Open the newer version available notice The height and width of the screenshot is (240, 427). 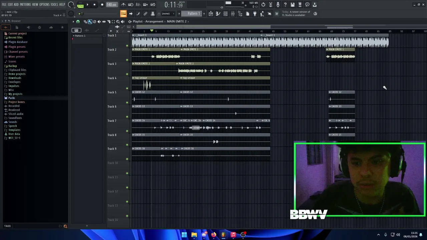(x=296, y=13)
